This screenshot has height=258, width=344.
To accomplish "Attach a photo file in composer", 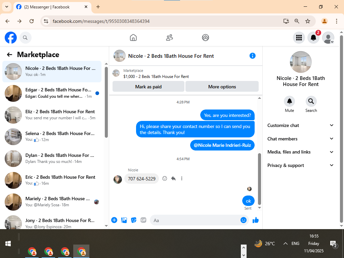I will tap(124, 220).
